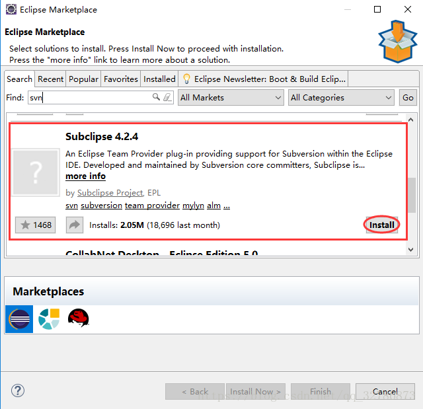Open the Subclipse Project author link
This screenshot has width=423, height=409.
pos(110,193)
